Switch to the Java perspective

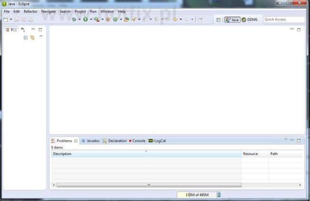[x=232, y=20]
